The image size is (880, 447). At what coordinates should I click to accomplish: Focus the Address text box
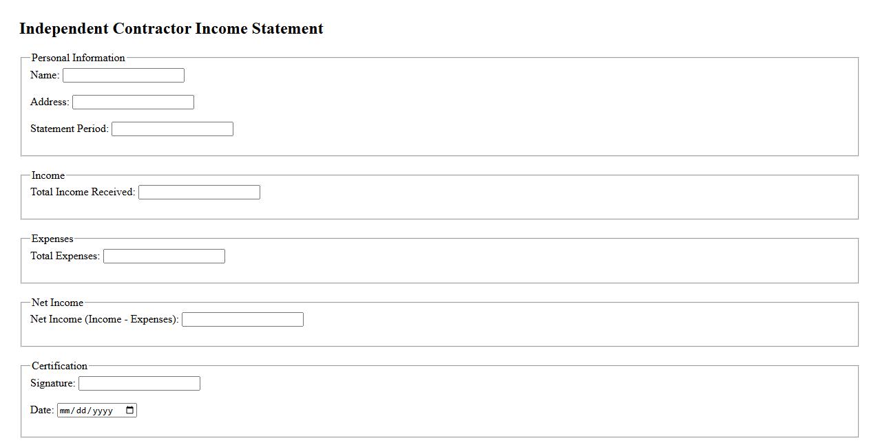pyautogui.click(x=133, y=102)
